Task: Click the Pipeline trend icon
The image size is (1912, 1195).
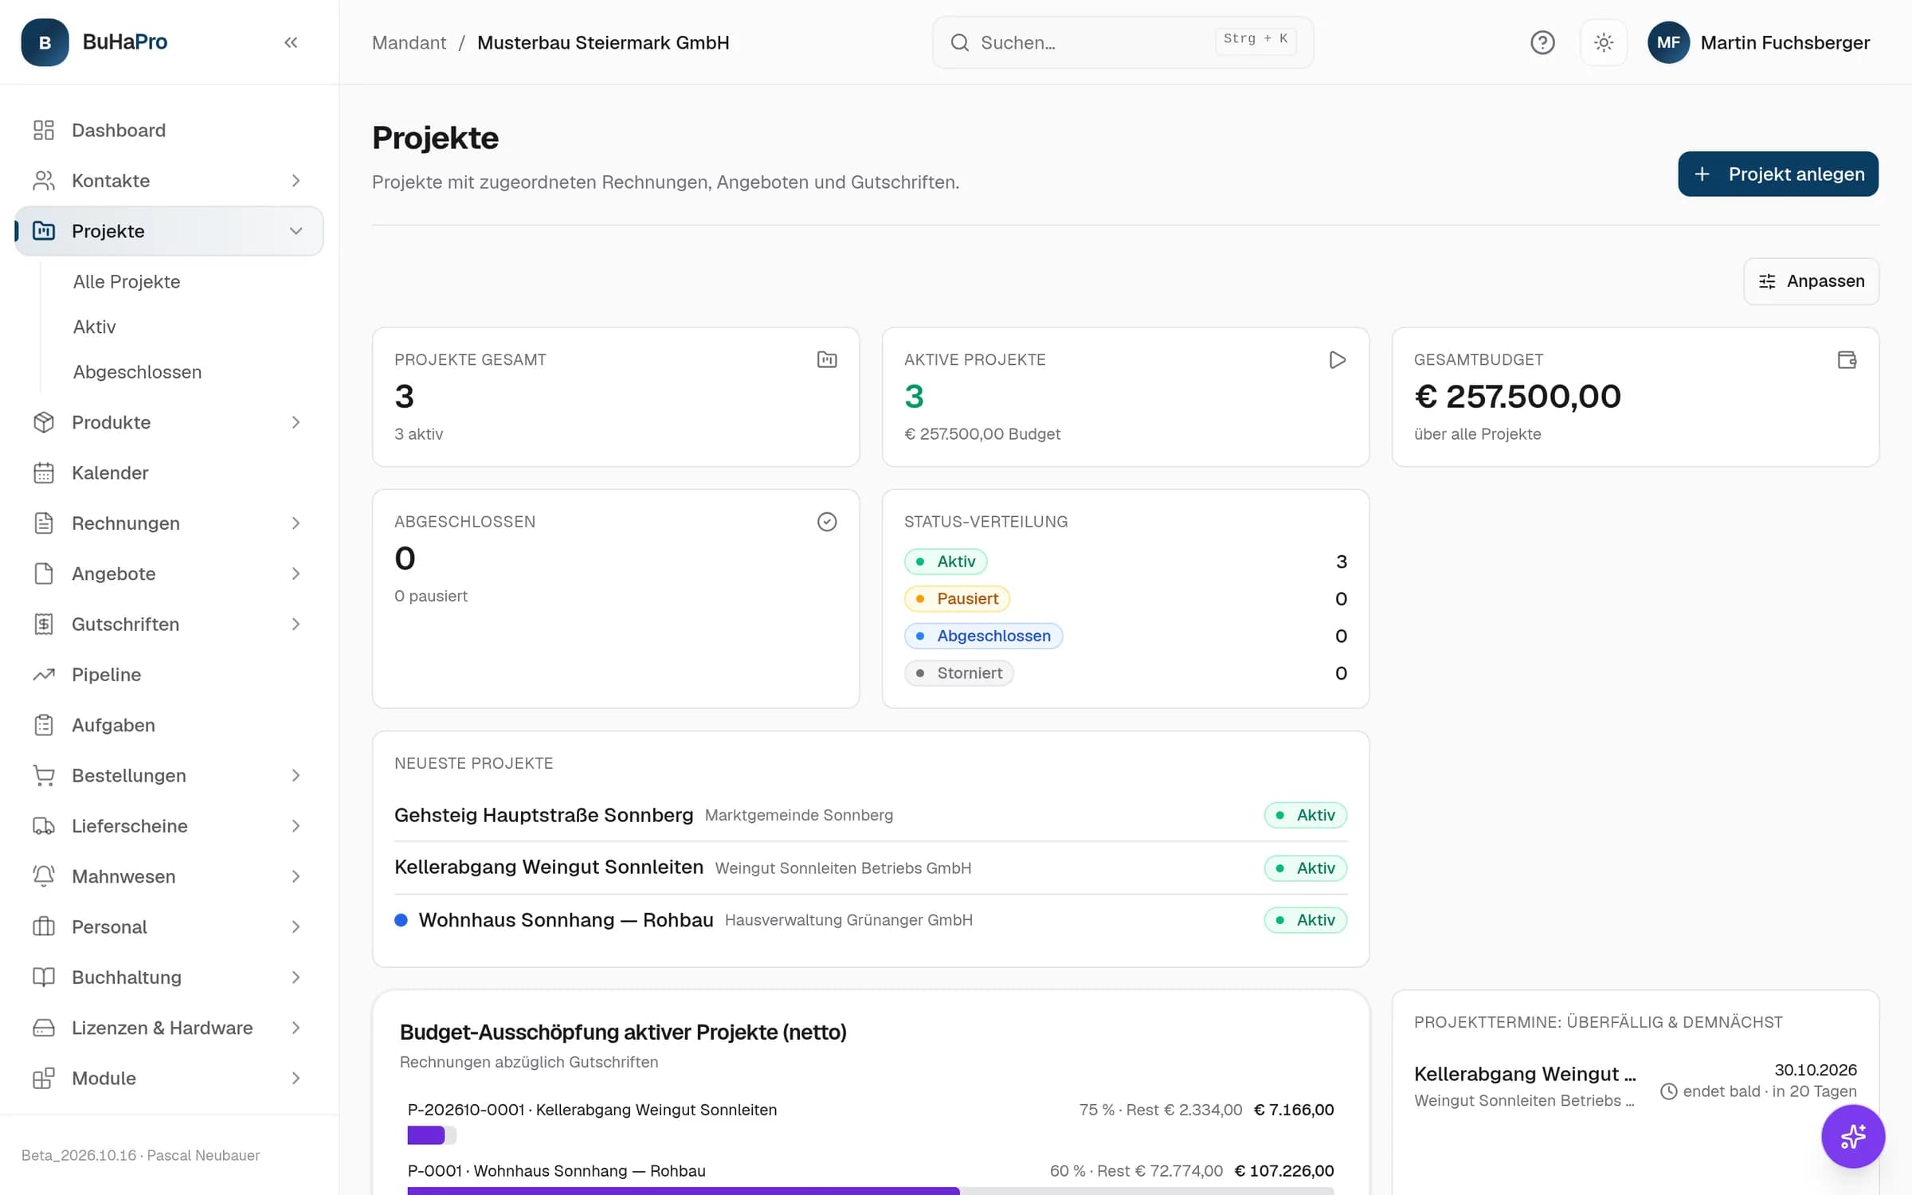Action: pos(44,675)
